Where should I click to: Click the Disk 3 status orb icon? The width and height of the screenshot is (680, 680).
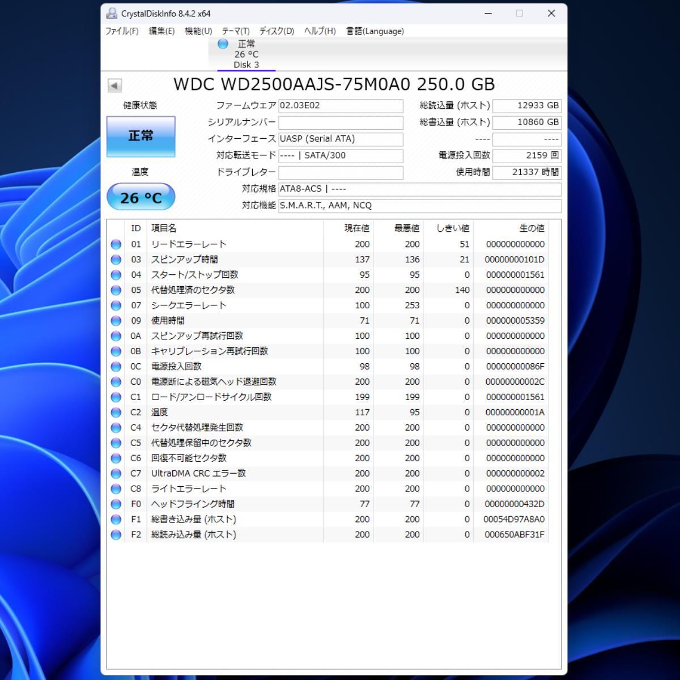coord(223,44)
